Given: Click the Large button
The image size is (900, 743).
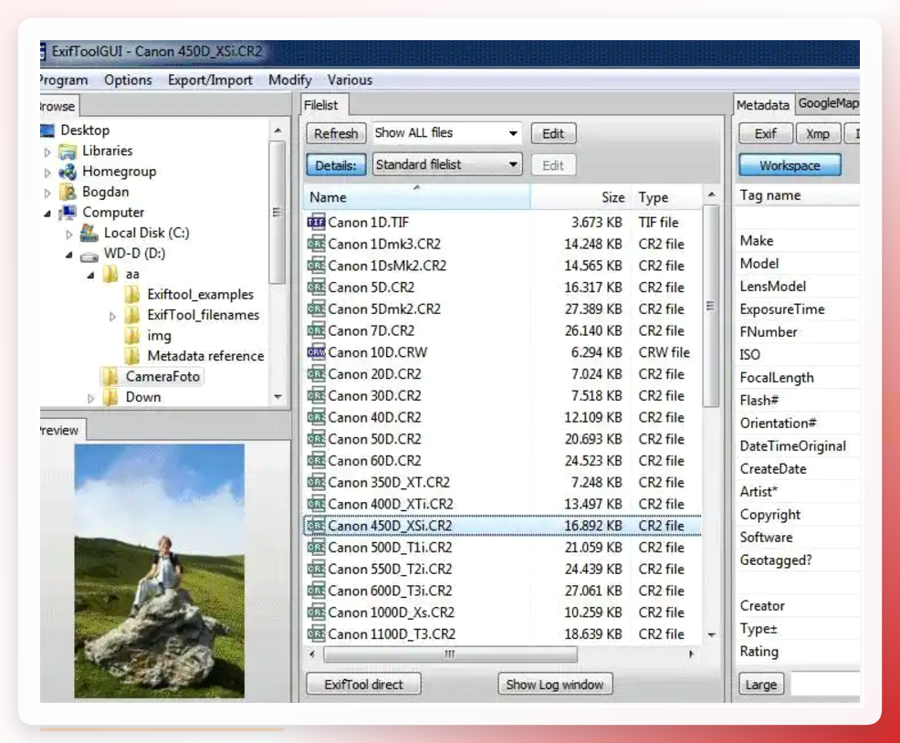Looking at the screenshot, I should [x=760, y=685].
